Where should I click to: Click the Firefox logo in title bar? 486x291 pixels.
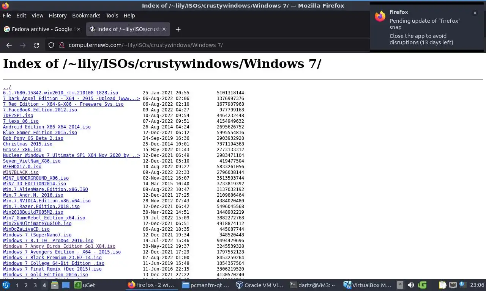(x=5, y=6)
